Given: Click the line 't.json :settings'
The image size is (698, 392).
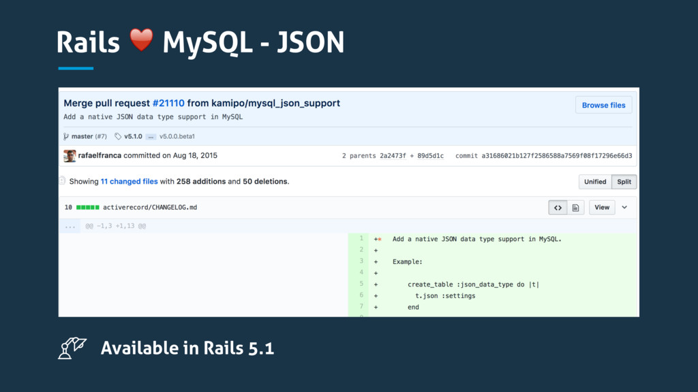Looking at the screenshot, I should pyautogui.click(x=445, y=295).
